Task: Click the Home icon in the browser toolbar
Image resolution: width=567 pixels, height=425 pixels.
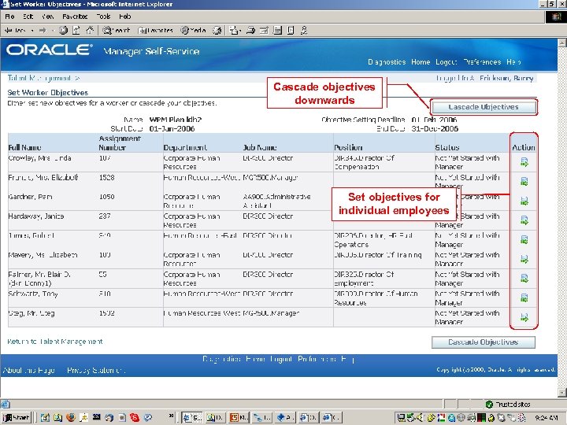Action: coord(90,31)
